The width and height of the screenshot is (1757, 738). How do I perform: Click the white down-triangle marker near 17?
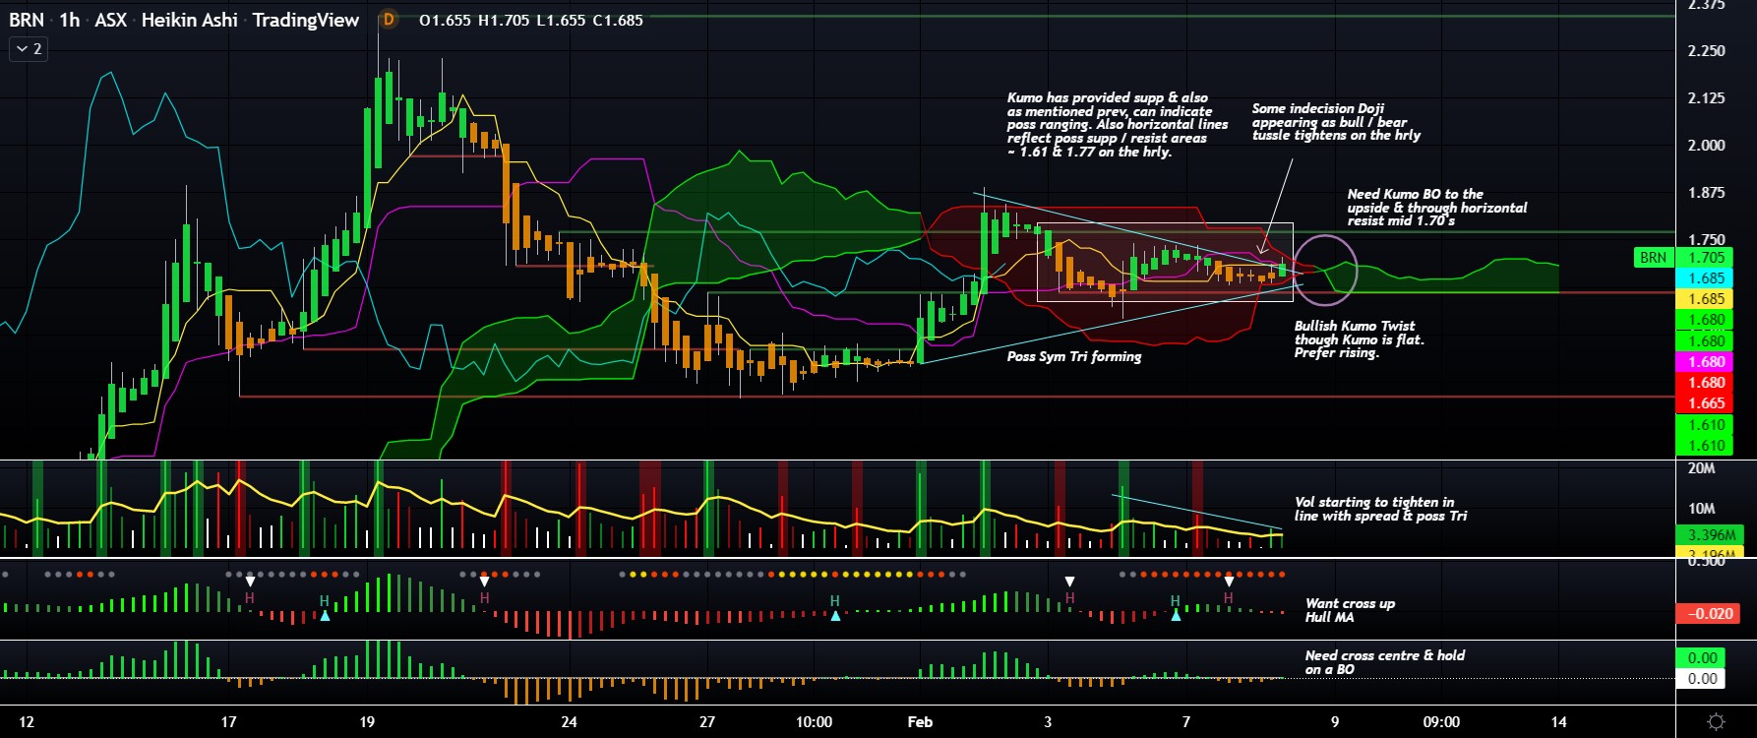pos(250,582)
